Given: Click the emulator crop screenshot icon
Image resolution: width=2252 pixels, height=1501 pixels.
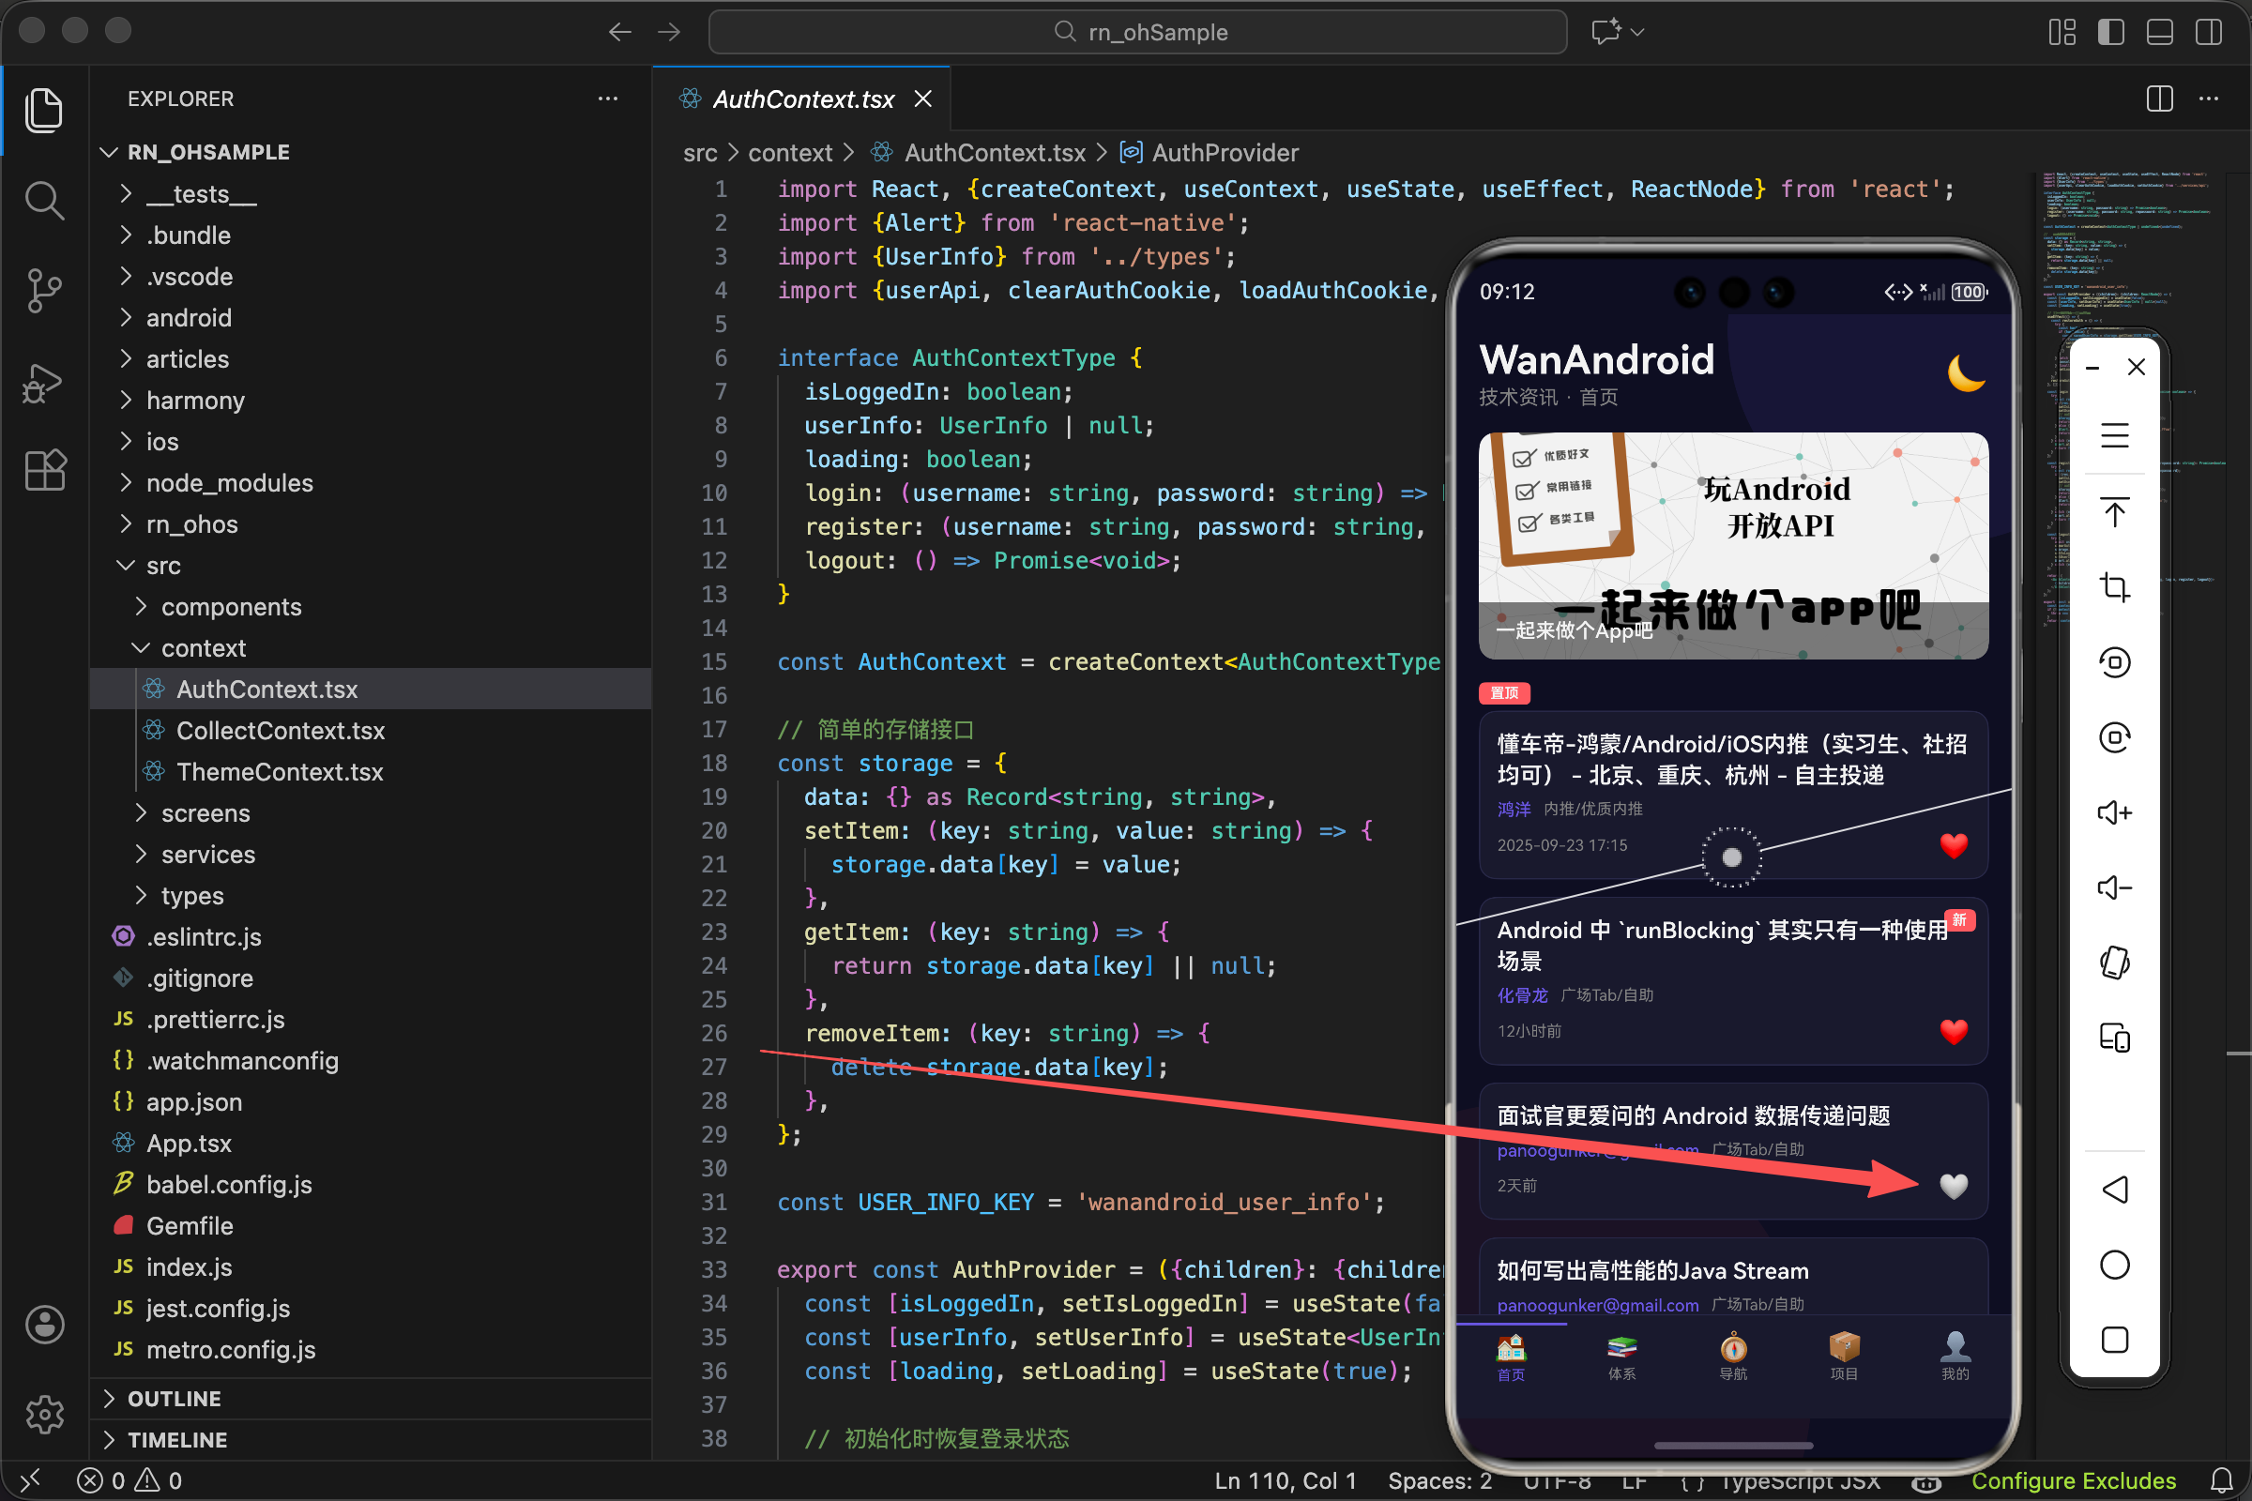Looking at the screenshot, I should click(2114, 587).
